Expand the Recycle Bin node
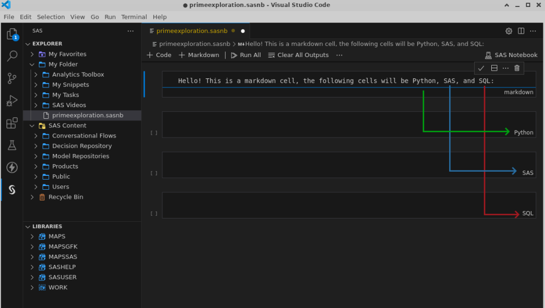 [32, 197]
